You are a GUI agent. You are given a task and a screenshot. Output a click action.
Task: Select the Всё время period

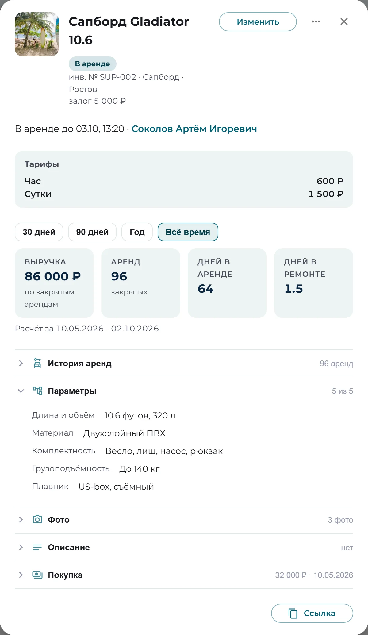point(188,232)
